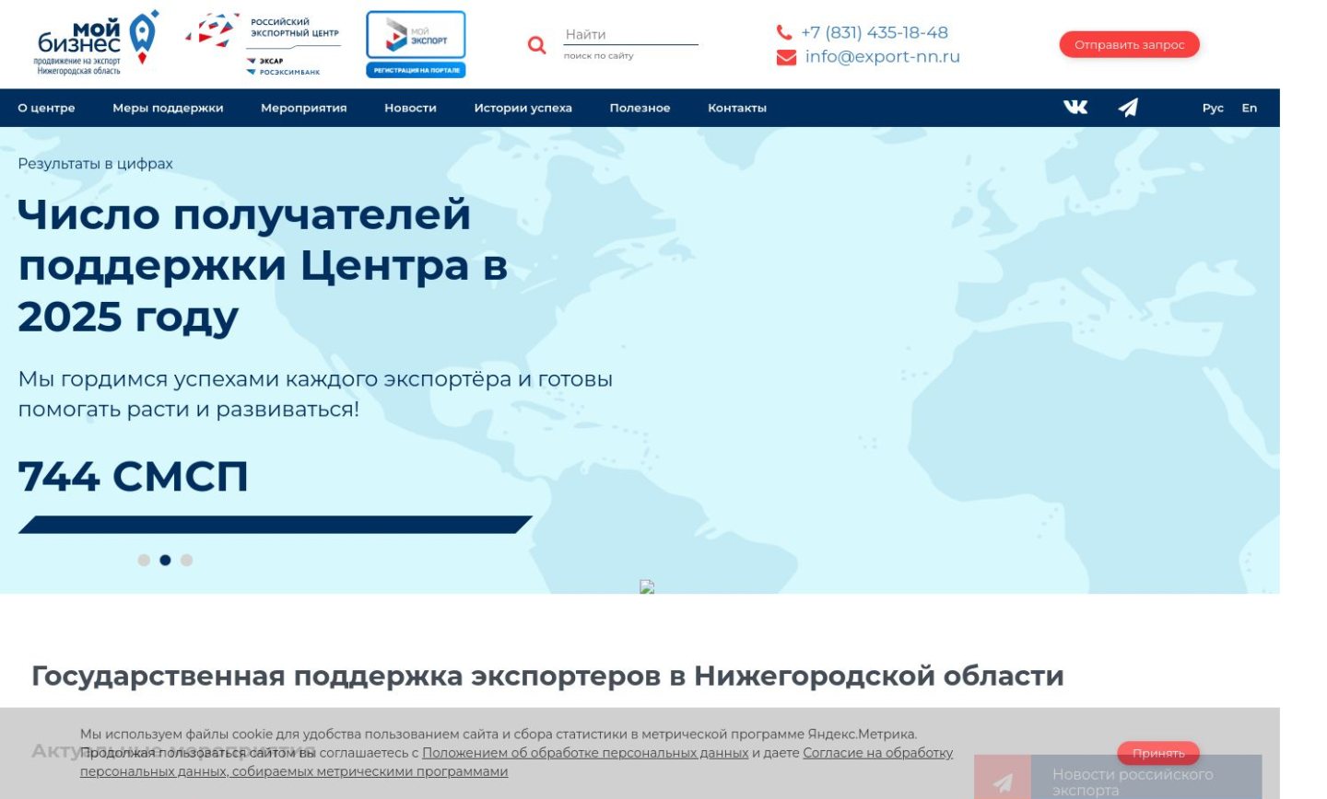1327x799 pixels.
Task: Open the Полезное menu item
Action: pyautogui.click(x=640, y=108)
